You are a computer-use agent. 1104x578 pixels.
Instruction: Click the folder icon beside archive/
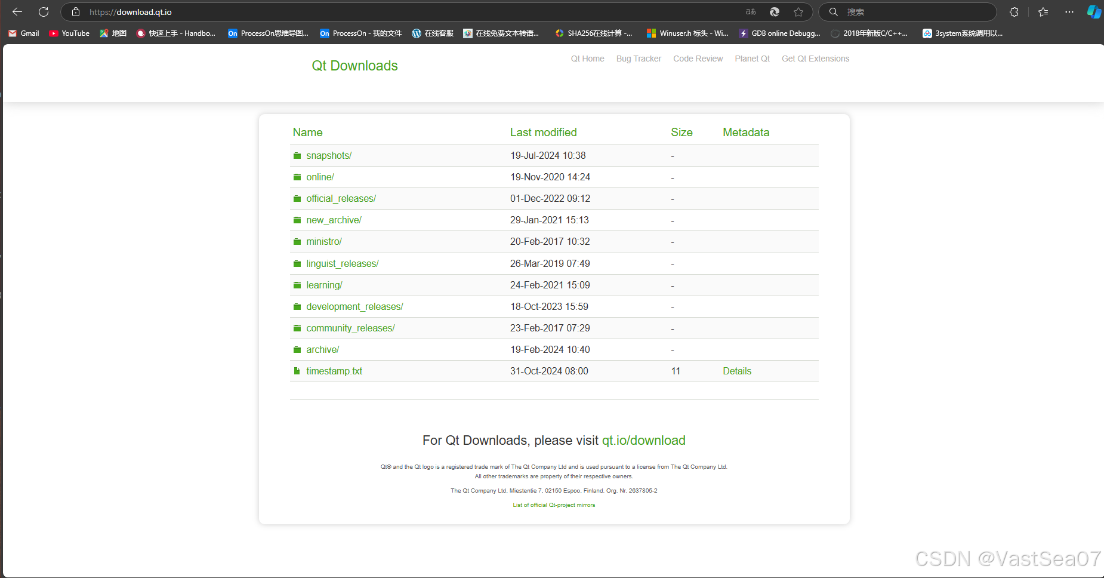297,349
